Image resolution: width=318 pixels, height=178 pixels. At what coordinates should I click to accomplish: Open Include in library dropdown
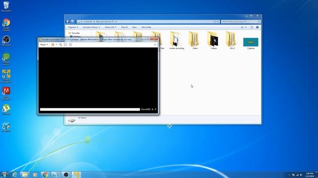tap(91, 27)
